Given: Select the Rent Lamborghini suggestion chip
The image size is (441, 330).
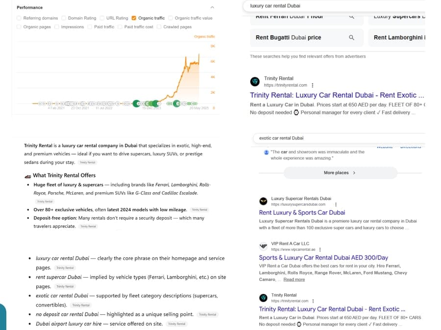Looking at the screenshot, I should coord(397,38).
